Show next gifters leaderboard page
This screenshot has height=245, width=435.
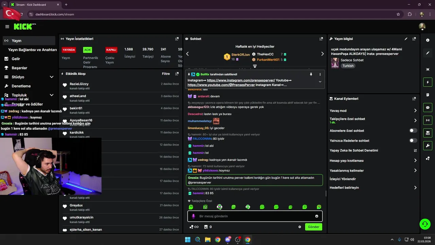click(322, 54)
